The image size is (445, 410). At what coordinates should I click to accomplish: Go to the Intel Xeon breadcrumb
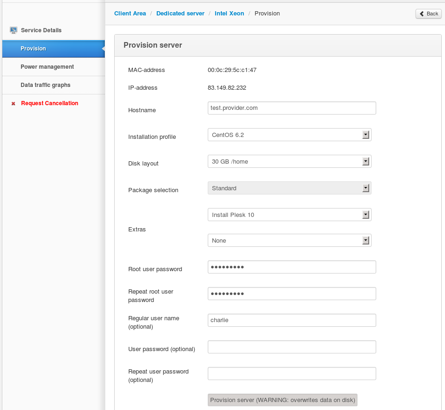click(x=229, y=14)
